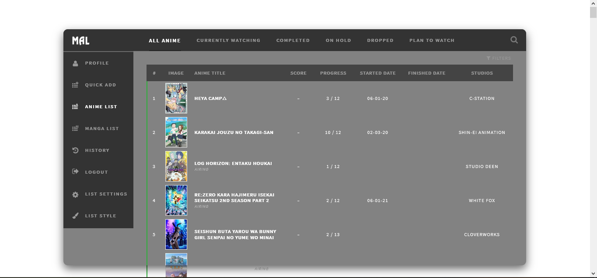Viewport: 597px width, 278px height.
Task: Click the MAL logo
Action: point(81,41)
